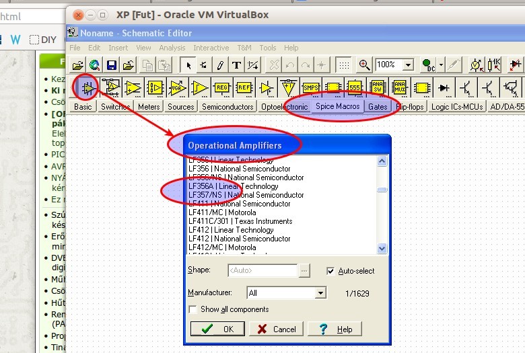525x353 pixels.
Task: Switch to the Semiconductors tab
Action: pos(228,107)
